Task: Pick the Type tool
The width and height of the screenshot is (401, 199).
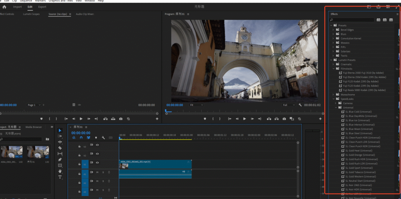Action: click(60, 177)
